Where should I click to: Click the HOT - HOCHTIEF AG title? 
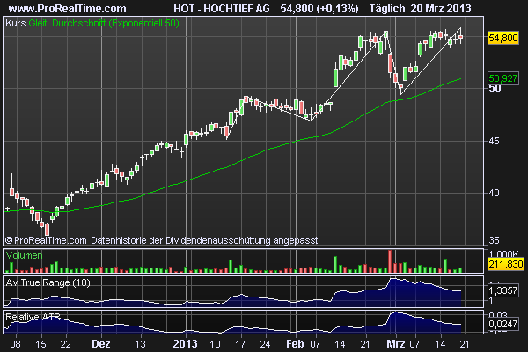[x=222, y=8]
